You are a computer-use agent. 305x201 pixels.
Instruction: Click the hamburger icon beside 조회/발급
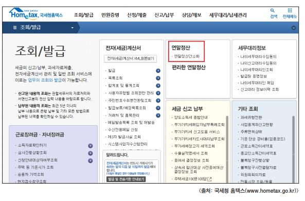coord(15,28)
